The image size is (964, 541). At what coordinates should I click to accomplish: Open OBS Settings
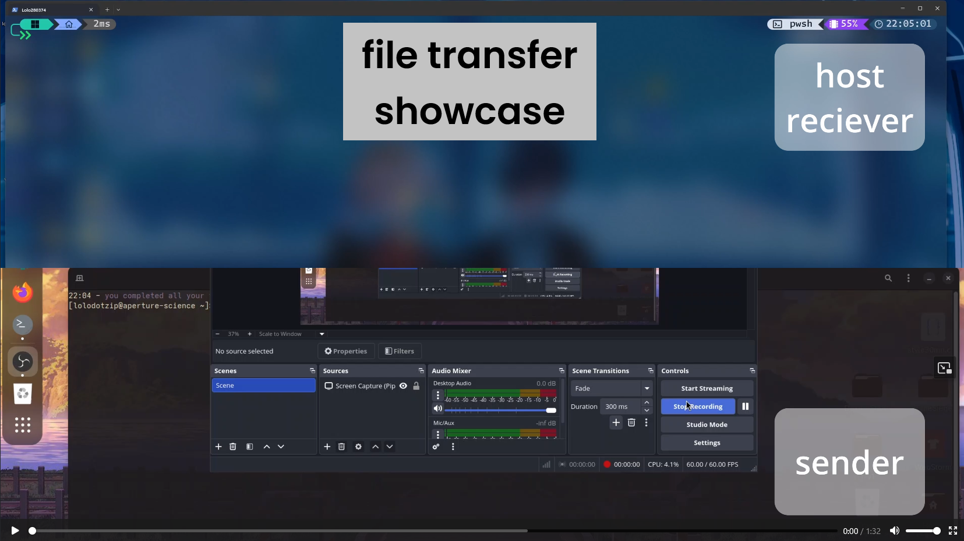tap(707, 443)
